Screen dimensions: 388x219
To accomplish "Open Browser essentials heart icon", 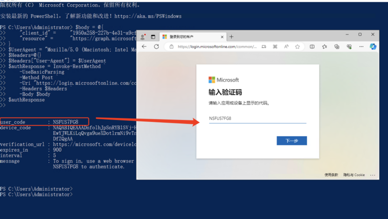I will pos(349,47).
